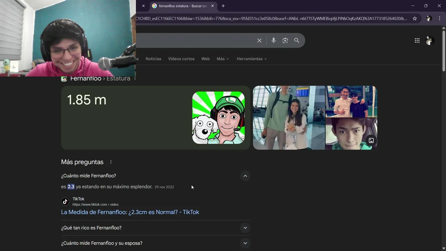446x251 pixels.
Task: Open selfie in car photo thumbnail
Action: pos(351,134)
